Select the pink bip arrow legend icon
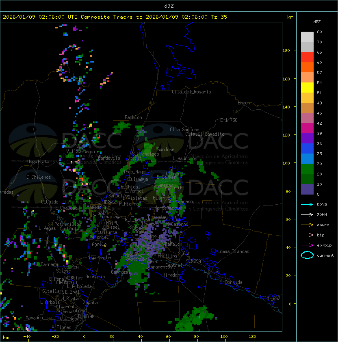 coord(307,235)
